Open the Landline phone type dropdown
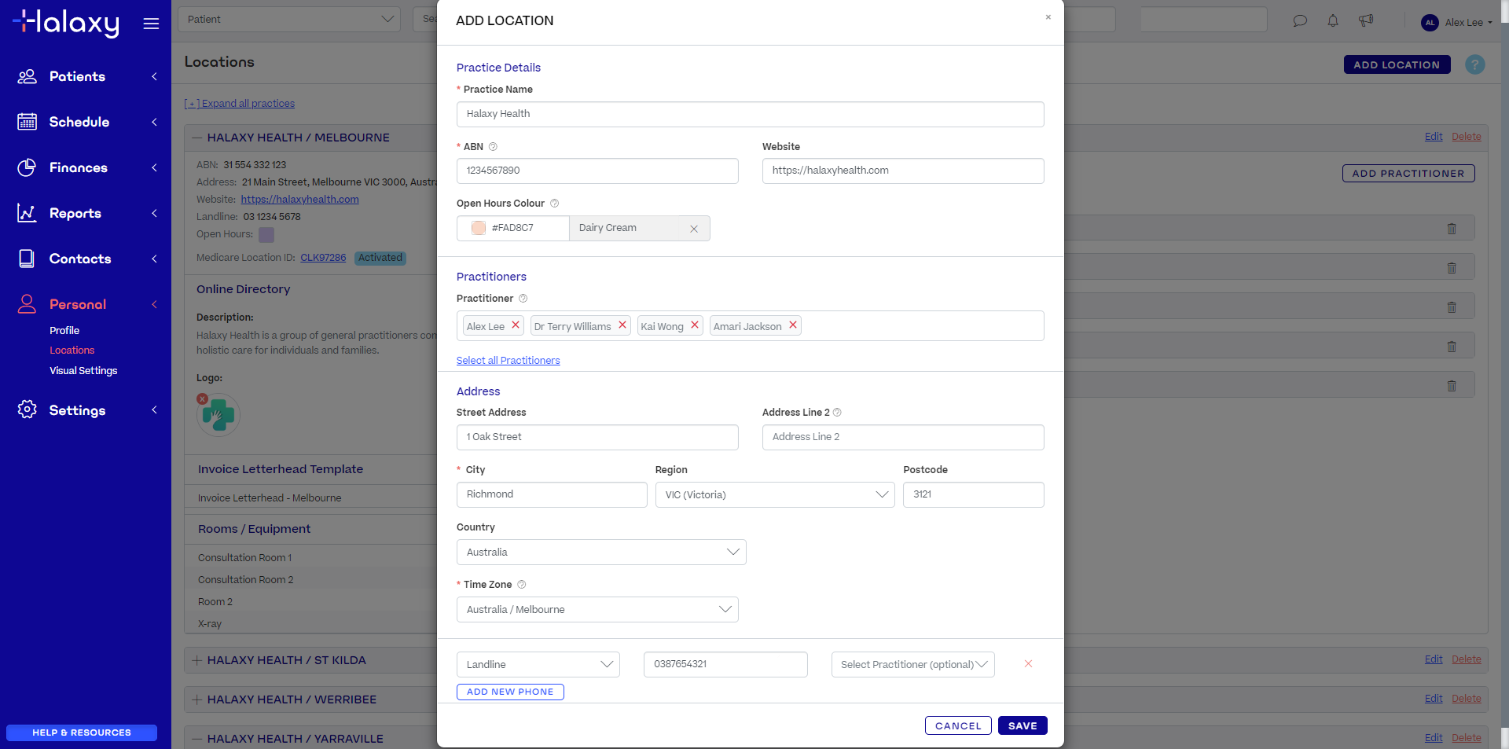The width and height of the screenshot is (1509, 749). coord(538,664)
